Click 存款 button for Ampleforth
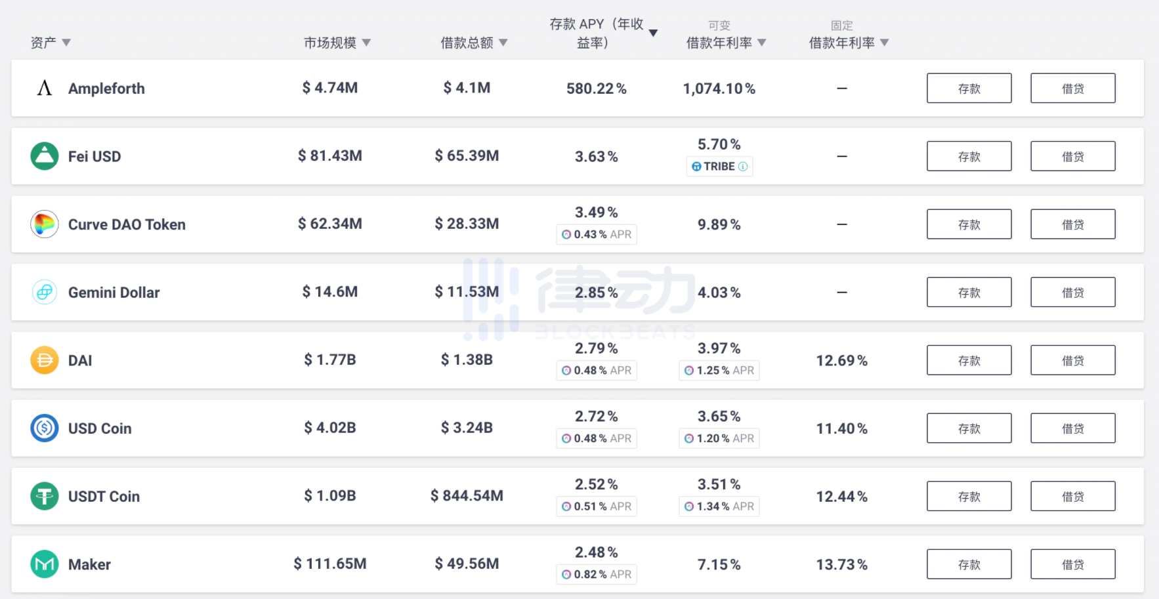 tap(969, 89)
